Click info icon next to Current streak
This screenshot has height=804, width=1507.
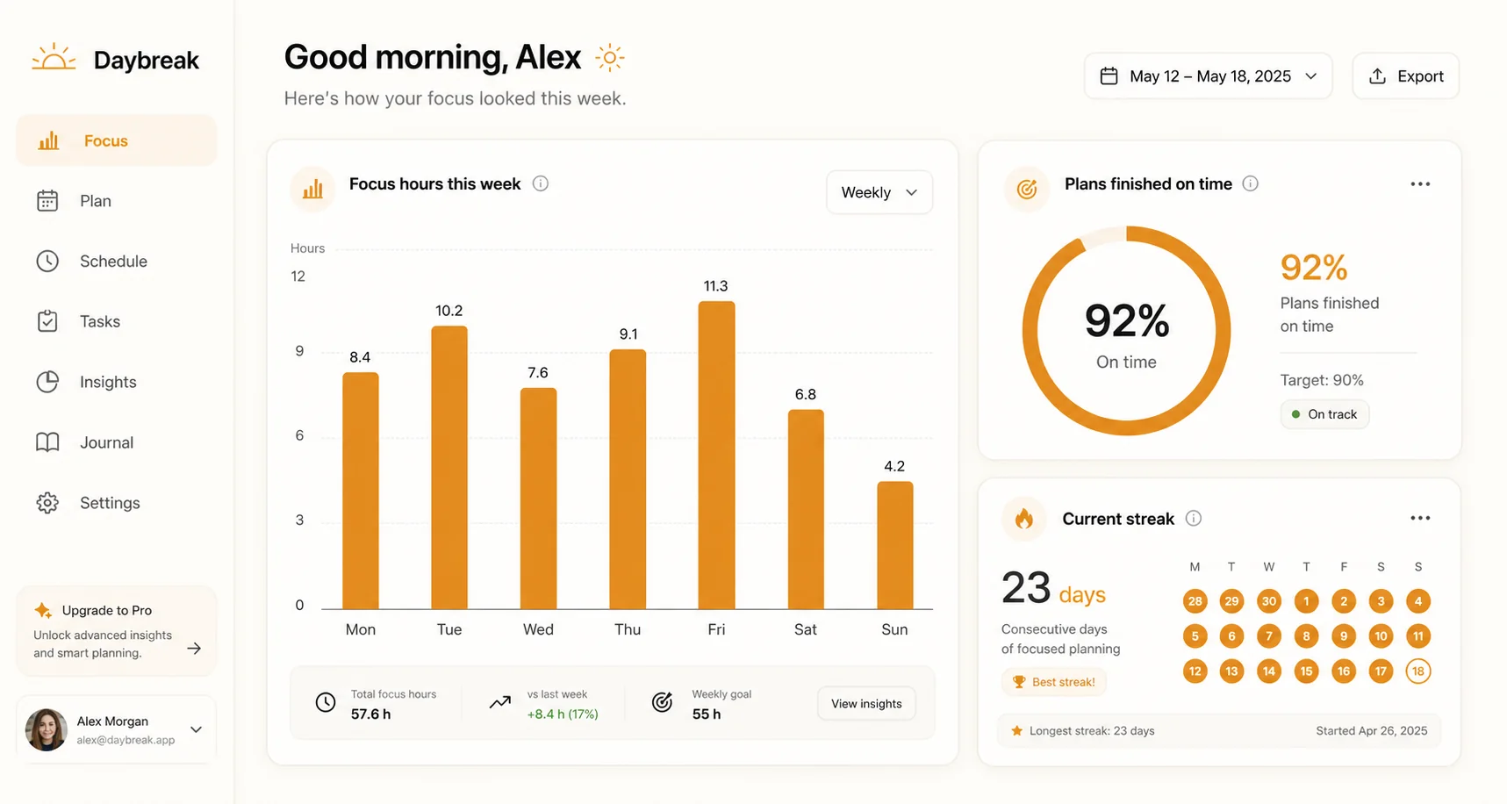pos(1194,518)
